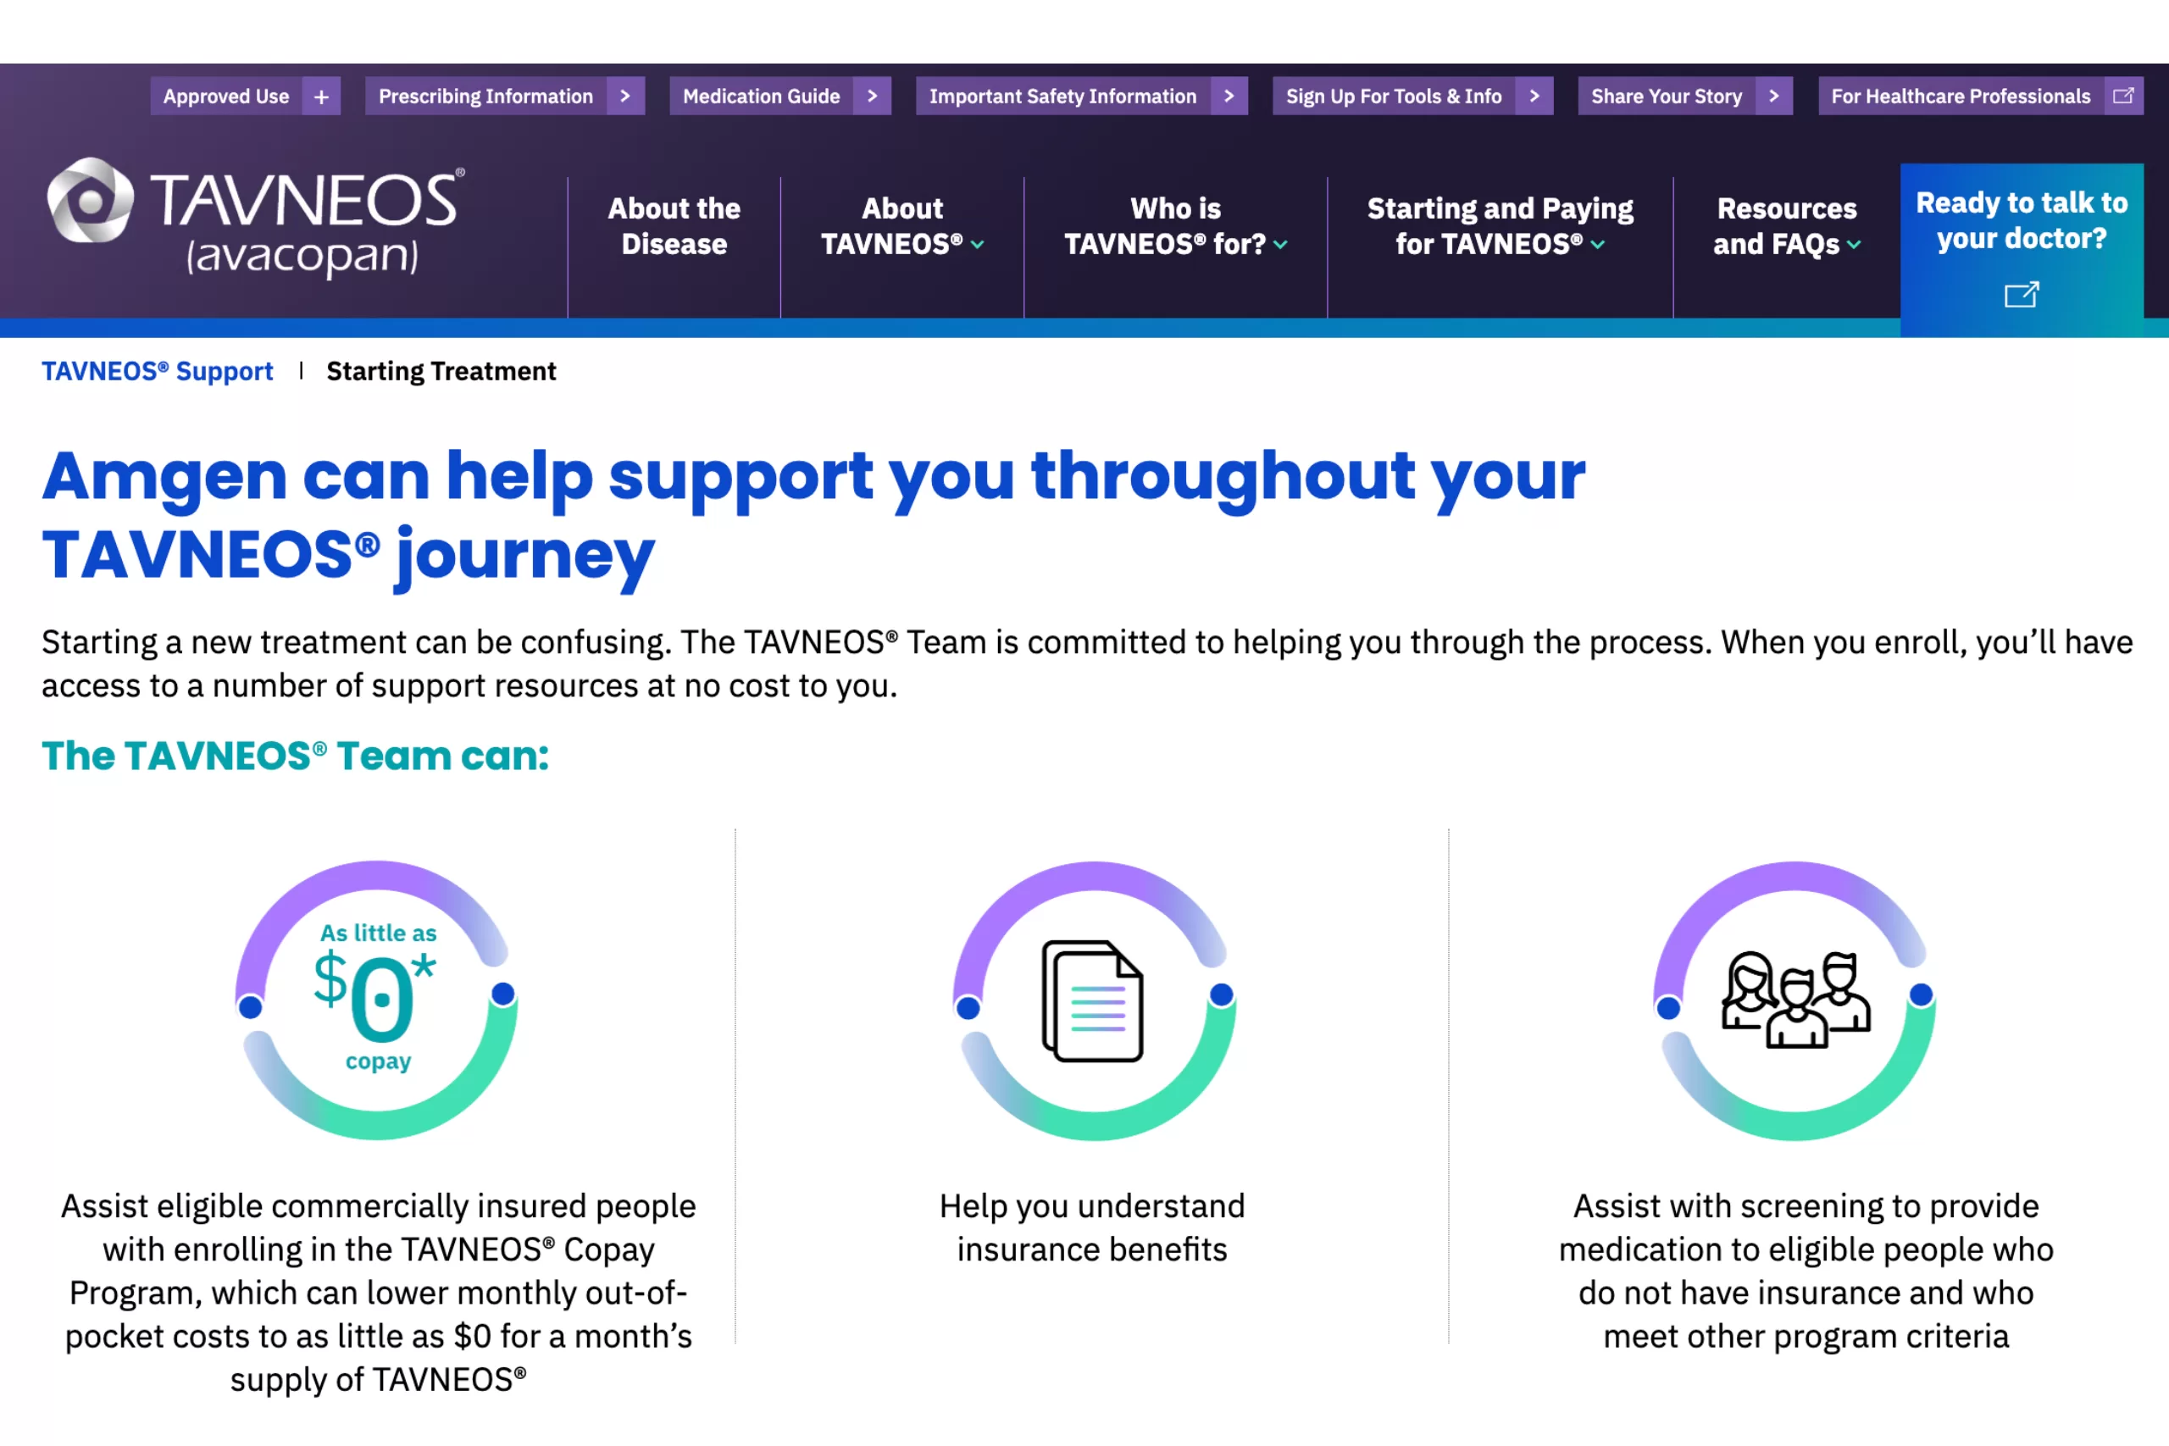
Task: Click external link icon under Ready to talk
Action: click(2021, 294)
